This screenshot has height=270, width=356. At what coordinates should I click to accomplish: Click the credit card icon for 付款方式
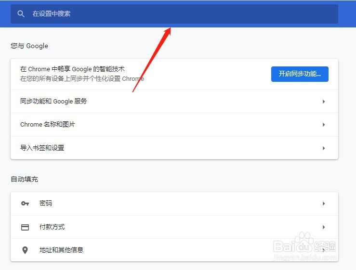click(25, 227)
